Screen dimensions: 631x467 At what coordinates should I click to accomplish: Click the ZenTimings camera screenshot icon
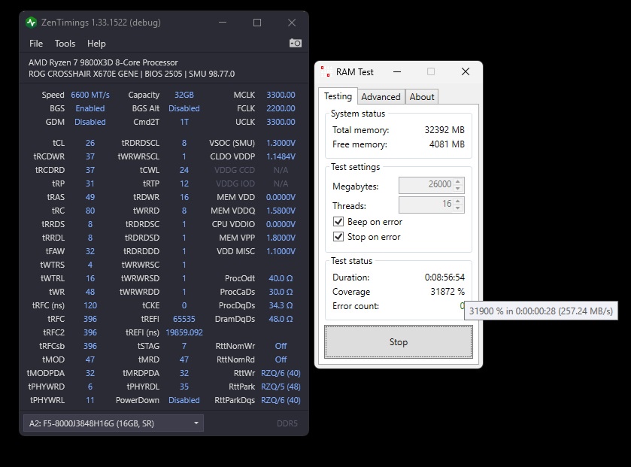296,44
